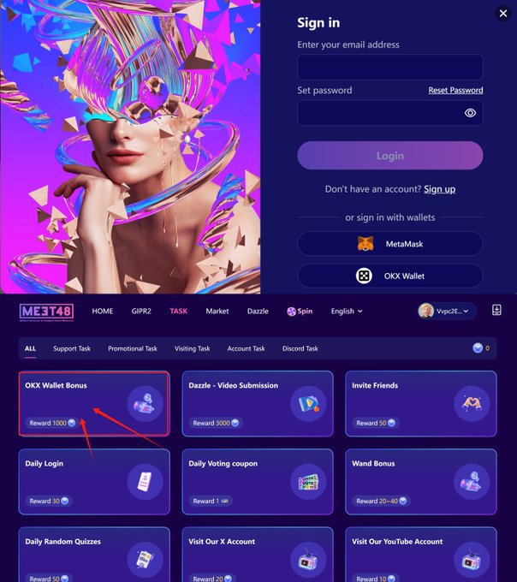Focus the email address input field

pos(390,67)
